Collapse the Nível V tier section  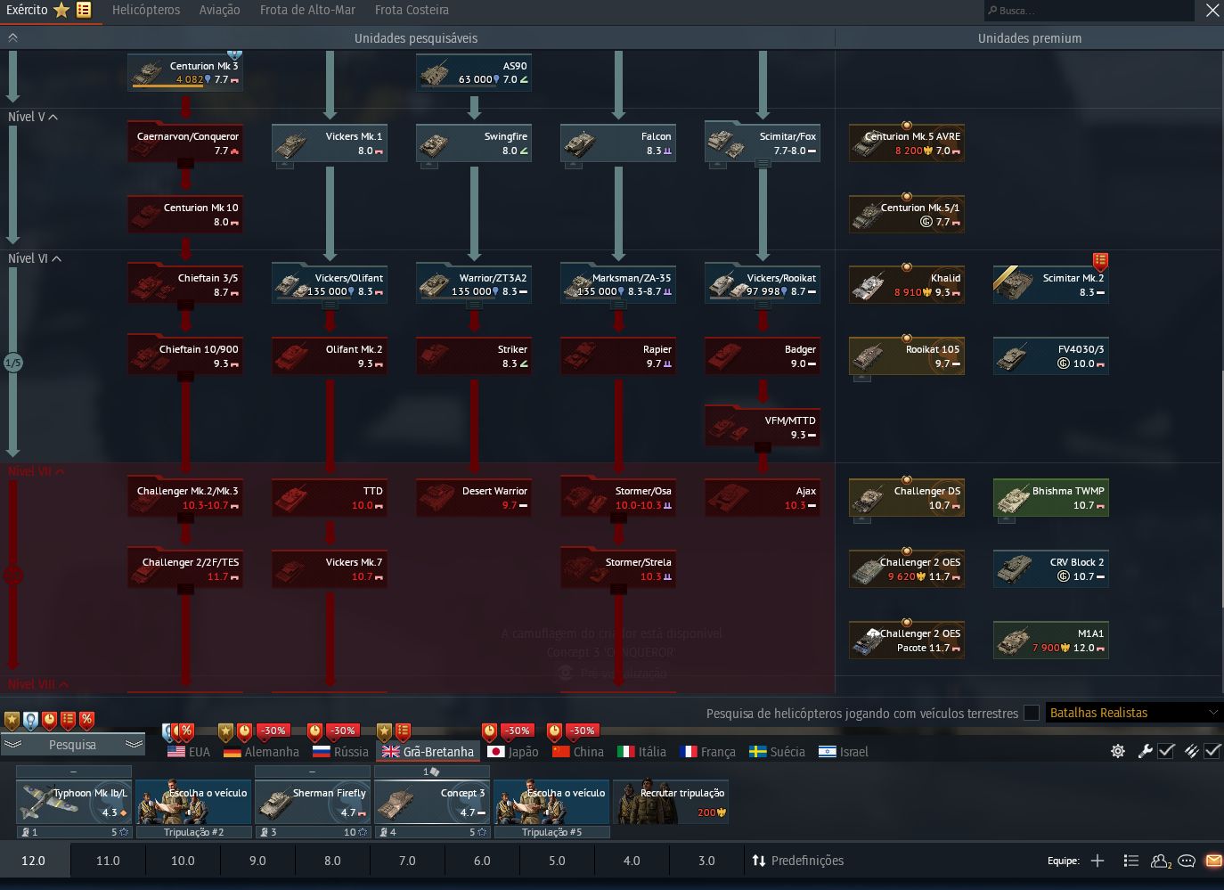[33, 117]
